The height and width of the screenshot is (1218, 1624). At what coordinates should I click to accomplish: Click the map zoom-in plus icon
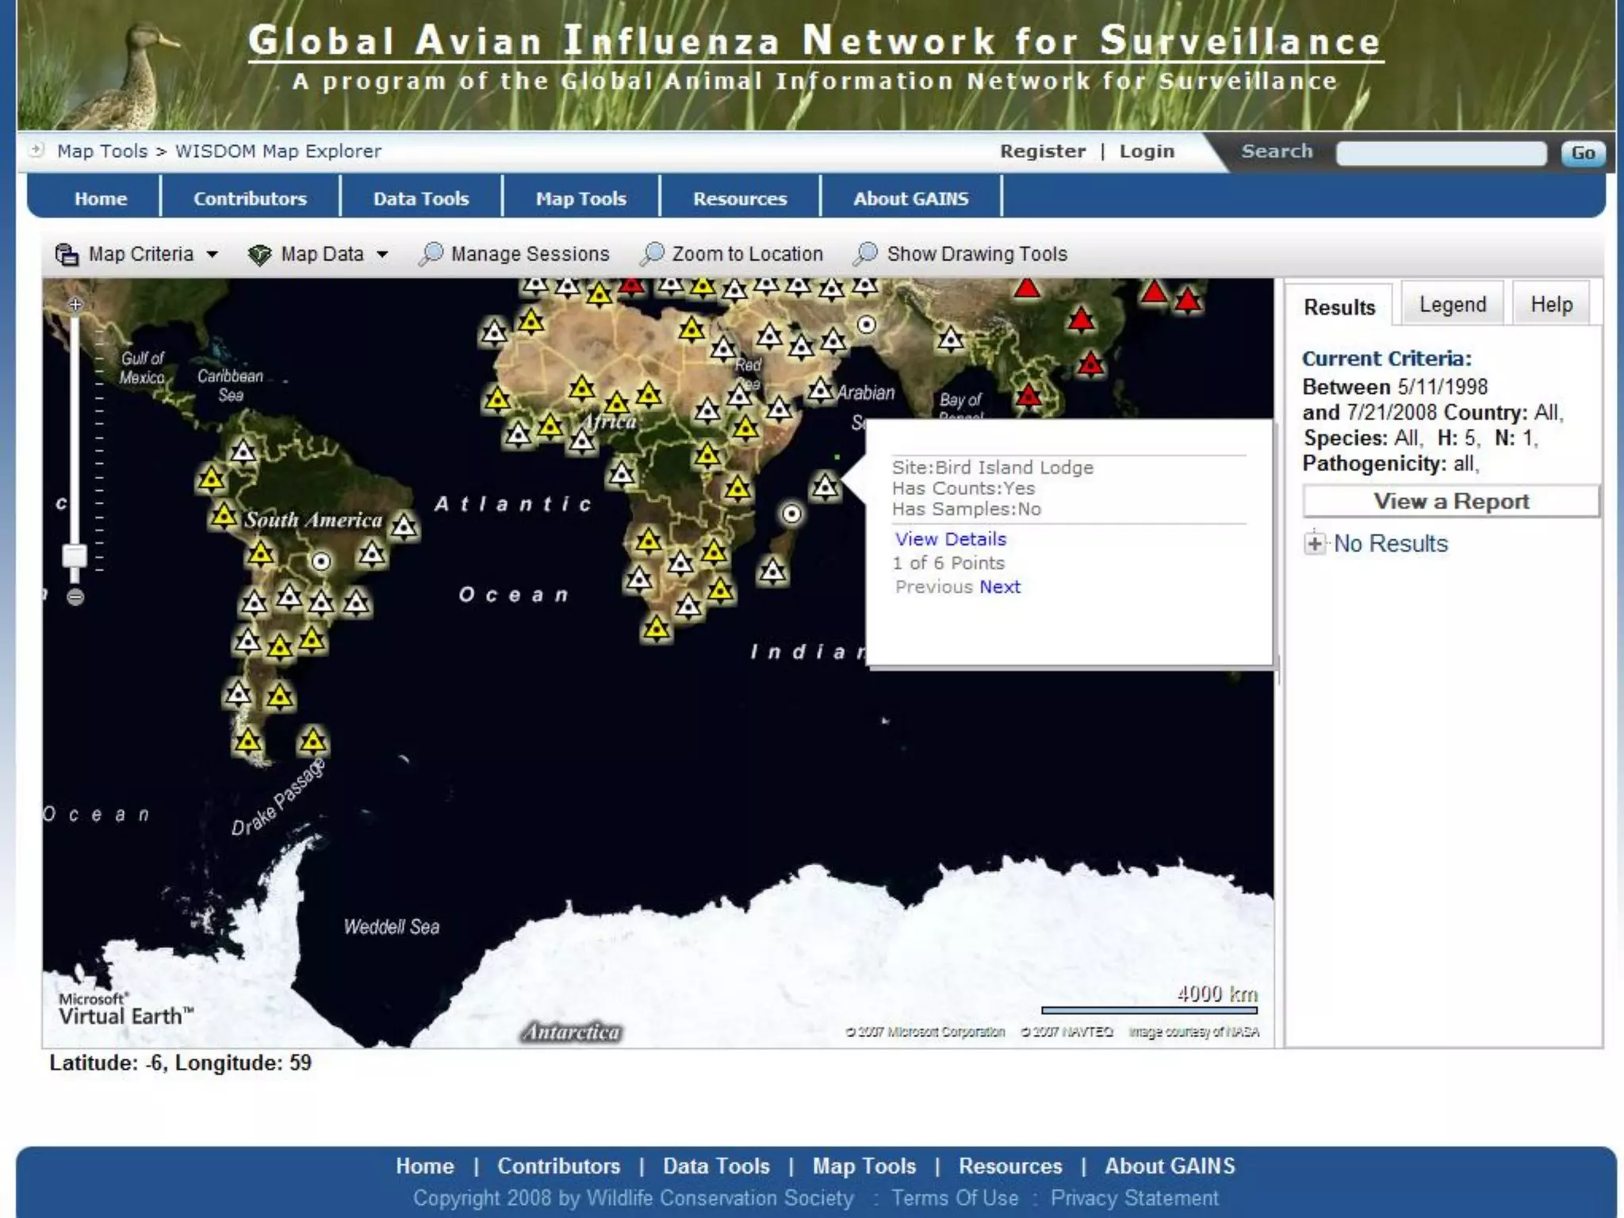[75, 304]
